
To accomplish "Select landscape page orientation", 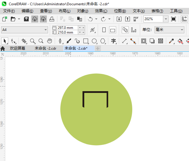I will [x=113, y=30].
